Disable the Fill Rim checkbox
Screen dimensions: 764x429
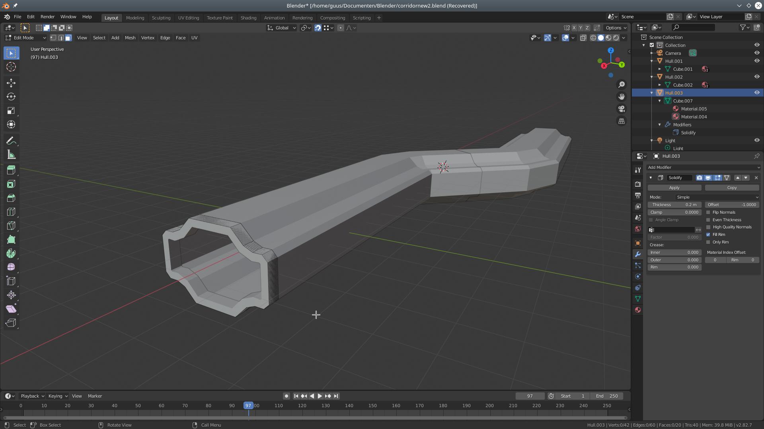click(x=709, y=234)
